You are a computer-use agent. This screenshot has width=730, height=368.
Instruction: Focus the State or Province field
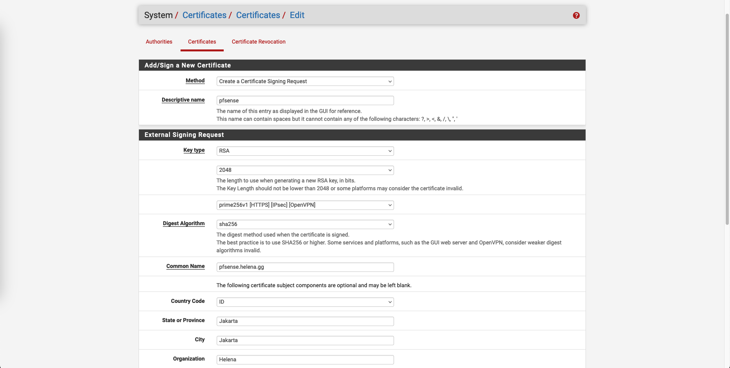pos(305,321)
